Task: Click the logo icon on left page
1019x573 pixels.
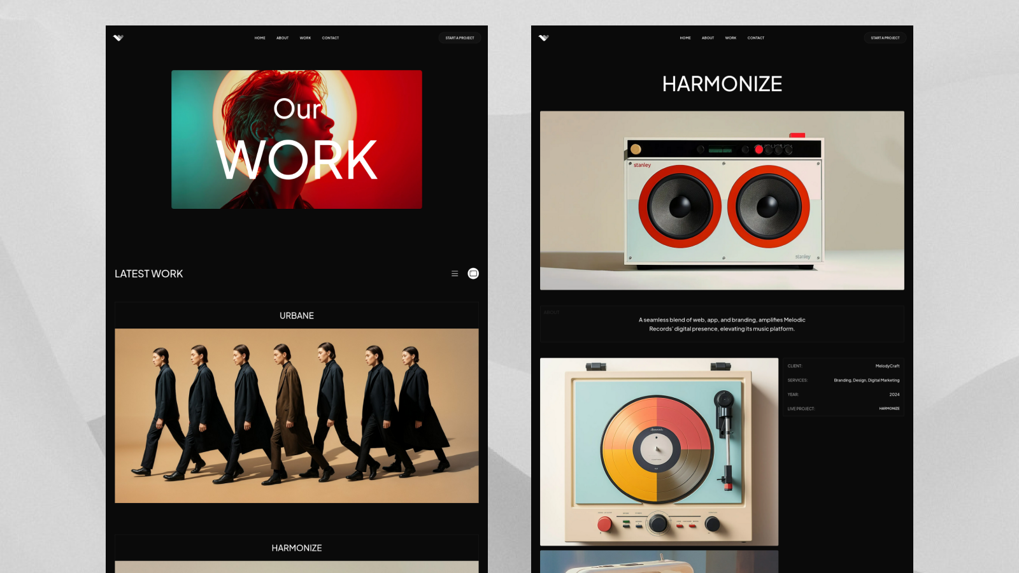Action: (118, 38)
